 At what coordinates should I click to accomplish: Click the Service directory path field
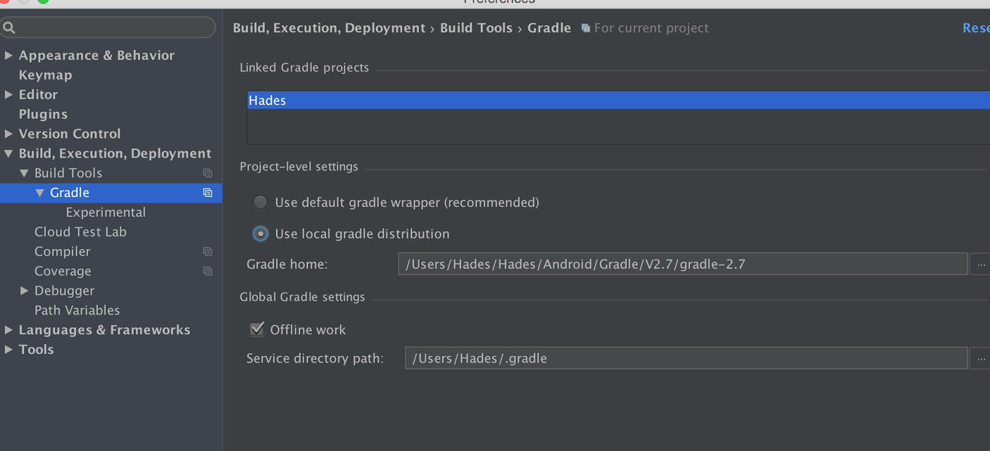pos(686,358)
